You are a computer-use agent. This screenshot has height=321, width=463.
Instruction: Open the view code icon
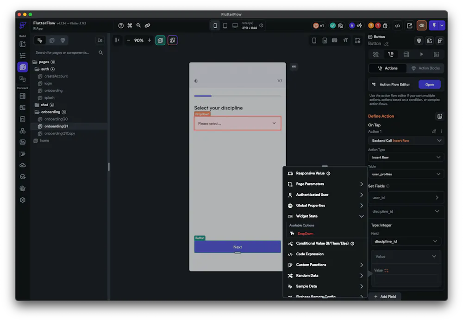[397, 25]
